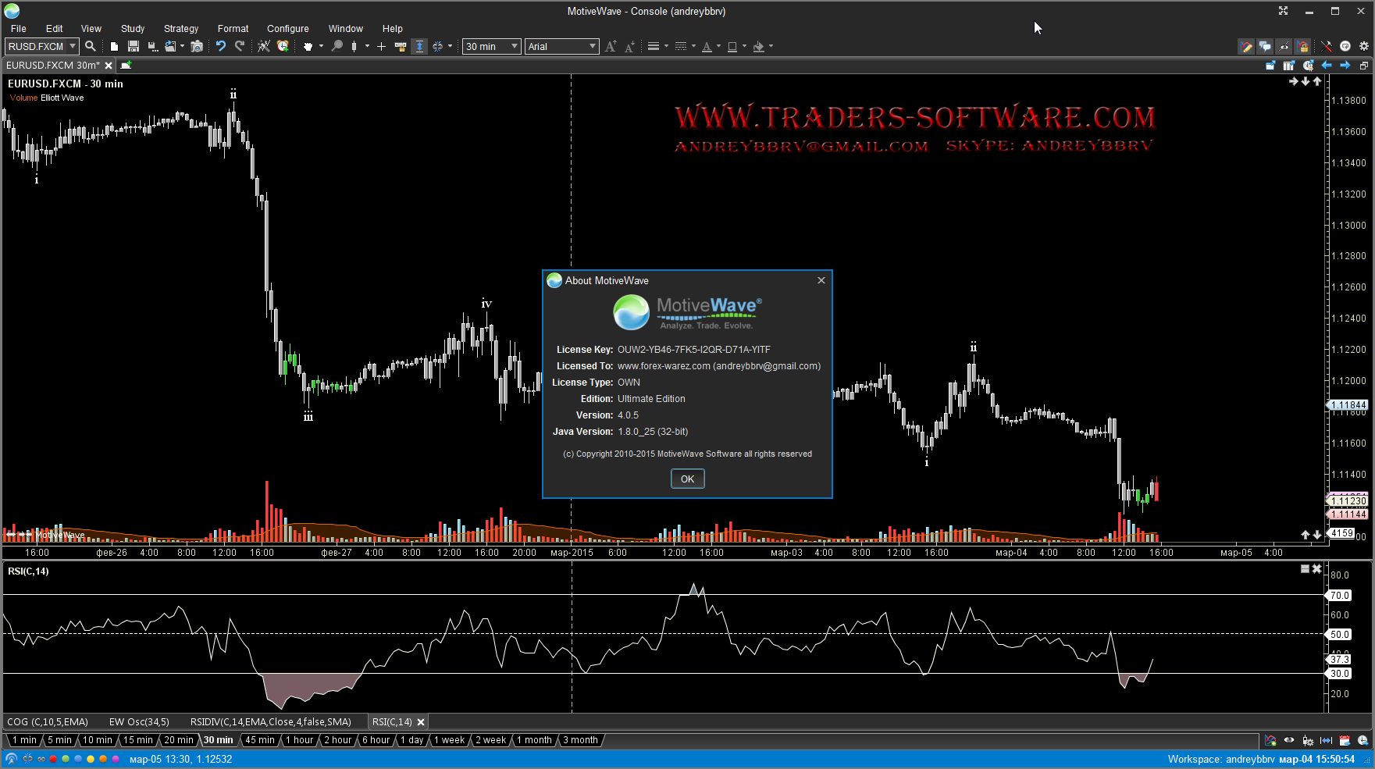Take a chart snapshot with camera icon
The image size is (1375, 769).
pyautogui.click(x=197, y=46)
